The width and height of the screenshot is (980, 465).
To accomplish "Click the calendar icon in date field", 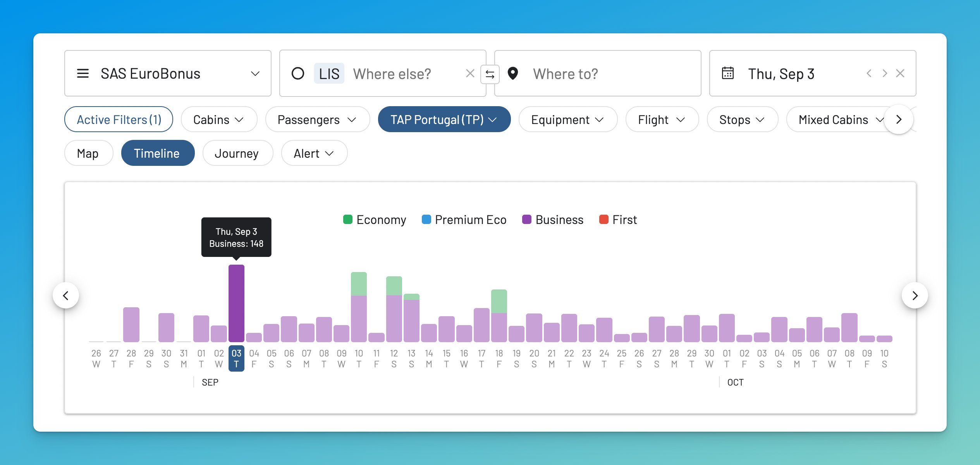I will point(727,73).
